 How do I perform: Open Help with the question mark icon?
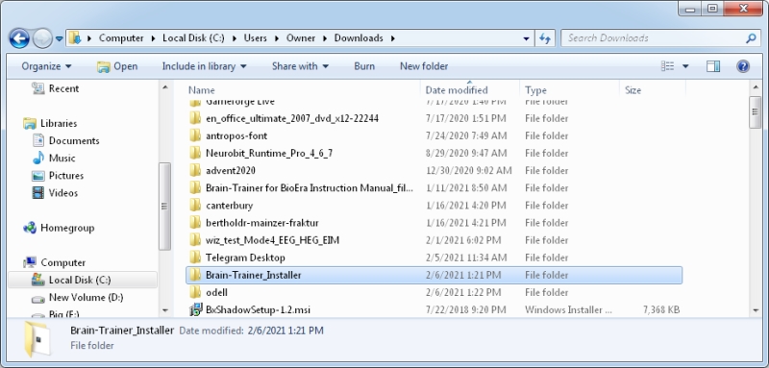(x=743, y=66)
